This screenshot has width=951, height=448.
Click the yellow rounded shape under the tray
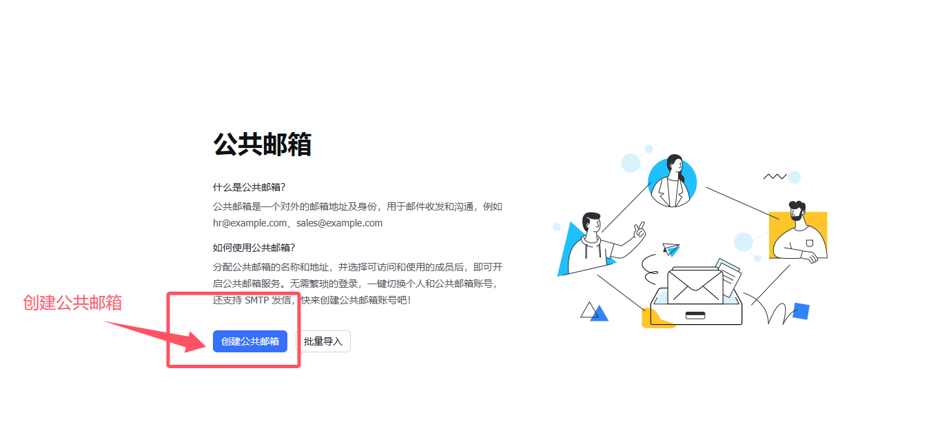[x=655, y=319]
